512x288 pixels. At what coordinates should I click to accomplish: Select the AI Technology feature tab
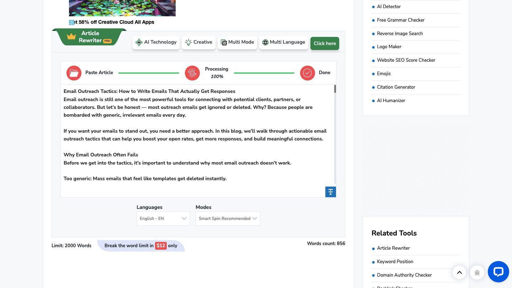click(x=156, y=43)
